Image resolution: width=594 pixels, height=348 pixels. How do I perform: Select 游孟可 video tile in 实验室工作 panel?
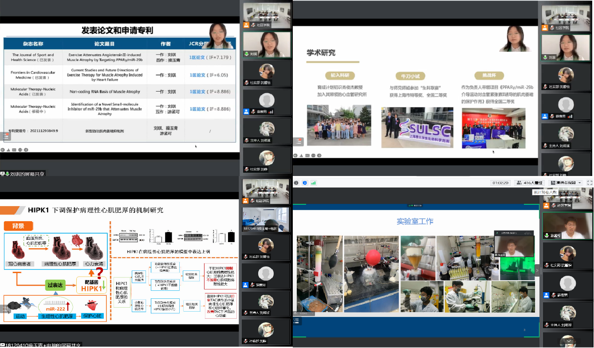568,226
